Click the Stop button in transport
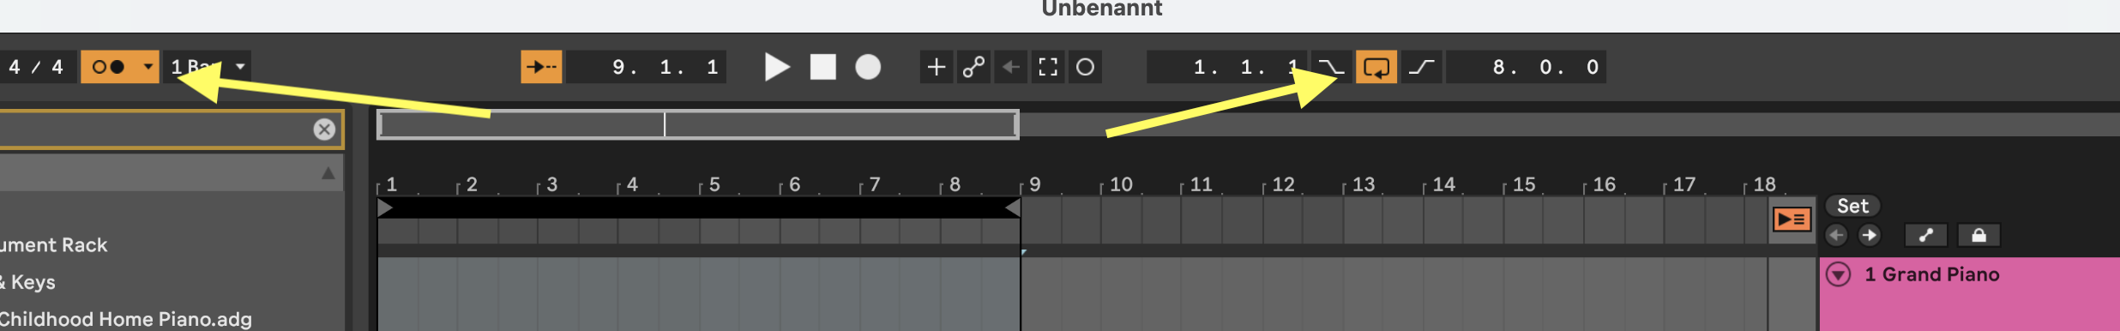The image size is (2120, 331). pyautogui.click(x=822, y=67)
